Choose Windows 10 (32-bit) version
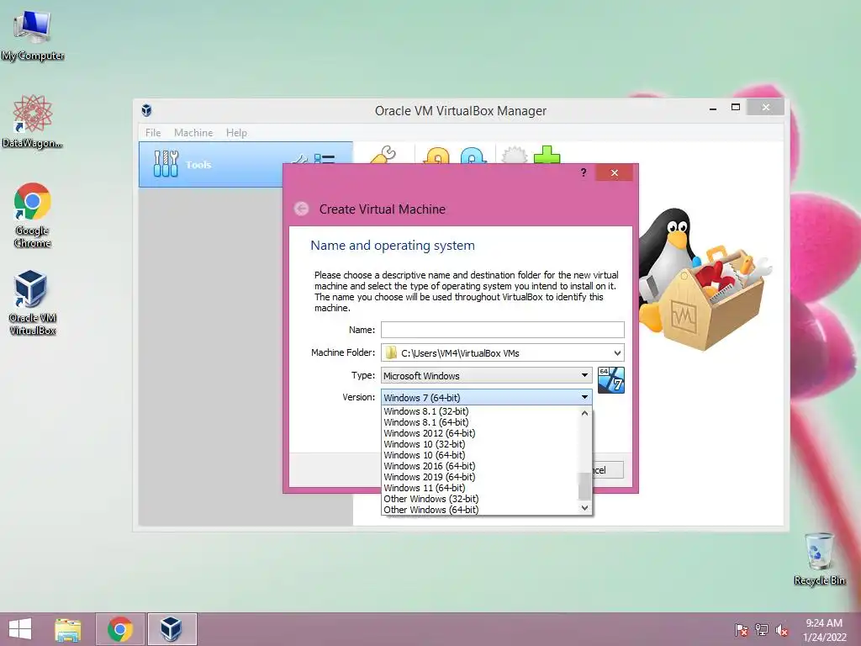861x646 pixels. click(x=425, y=444)
